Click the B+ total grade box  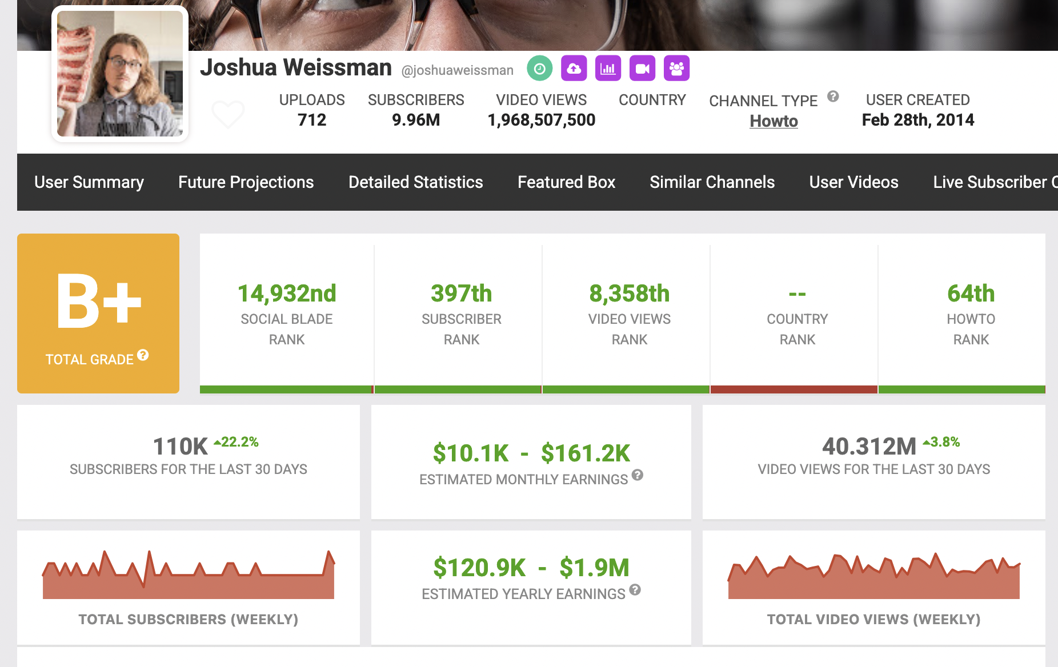coord(98,314)
